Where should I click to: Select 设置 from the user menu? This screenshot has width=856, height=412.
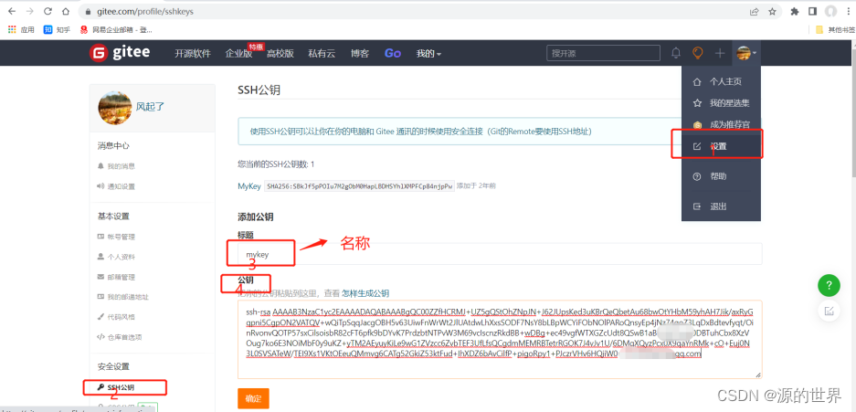pyautogui.click(x=721, y=146)
